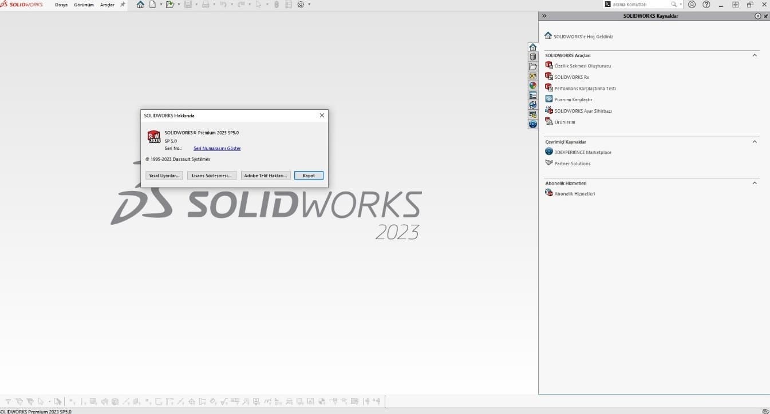Open the user login profile icon
Screen dimensions: 770x414
[x=692, y=4]
